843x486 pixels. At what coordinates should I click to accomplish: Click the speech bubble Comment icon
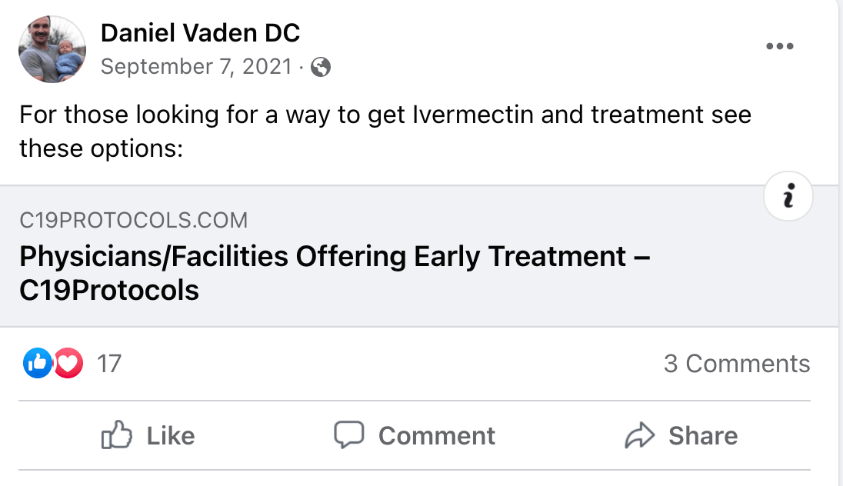[349, 435]
